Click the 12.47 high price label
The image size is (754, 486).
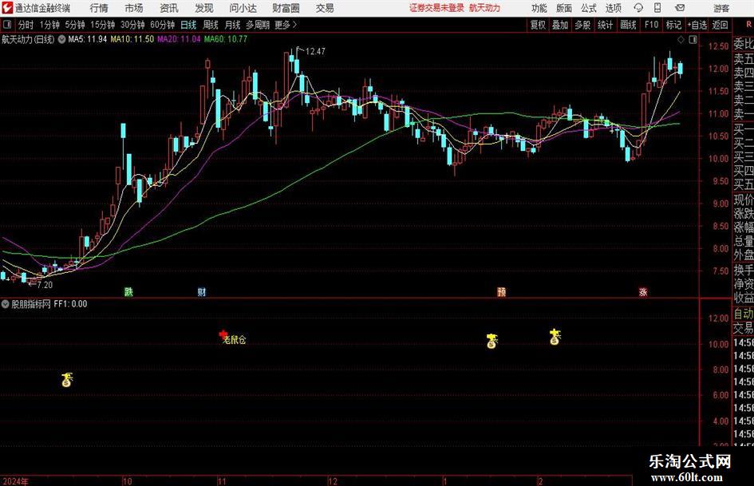coord(315,52)
